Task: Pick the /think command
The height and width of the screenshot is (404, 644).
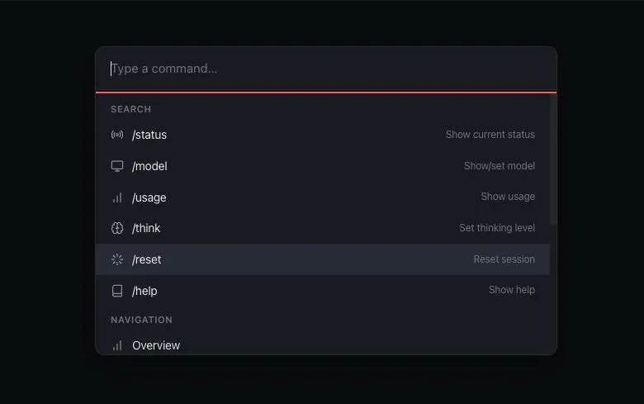Action: (x=147, y=228)
